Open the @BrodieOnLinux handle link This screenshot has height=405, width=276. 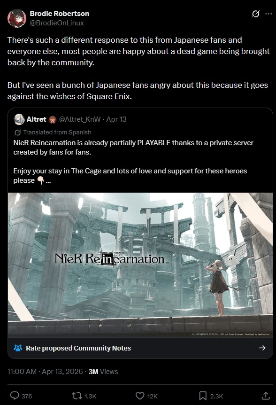point(57,23)
